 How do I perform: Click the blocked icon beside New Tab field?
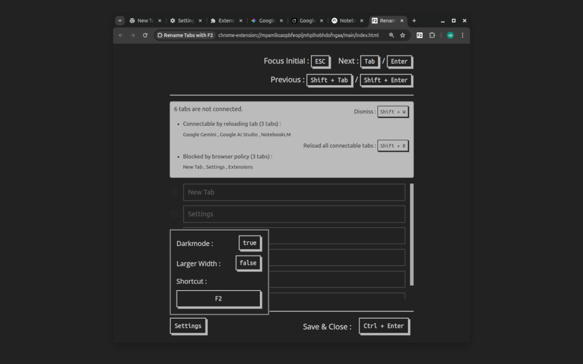(x=174, y=192)
